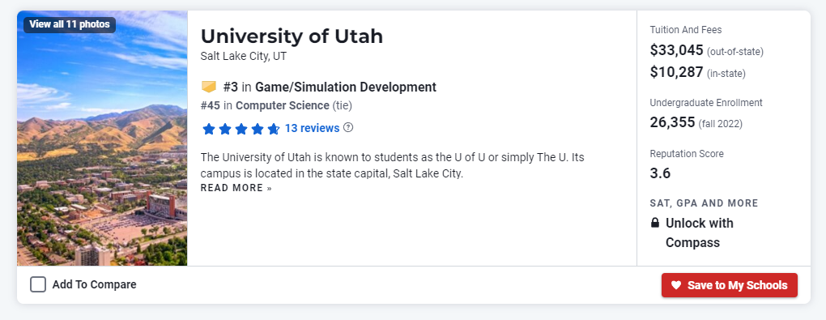Click the heart icon on Save button
Viewport: 826px width, 320px height.
(676, 285)
